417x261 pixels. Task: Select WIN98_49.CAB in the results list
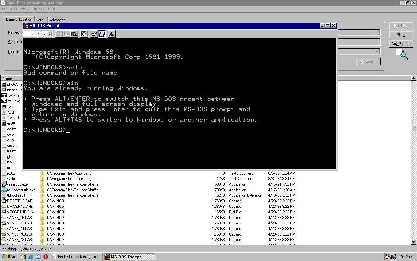[x=17, y=240]
